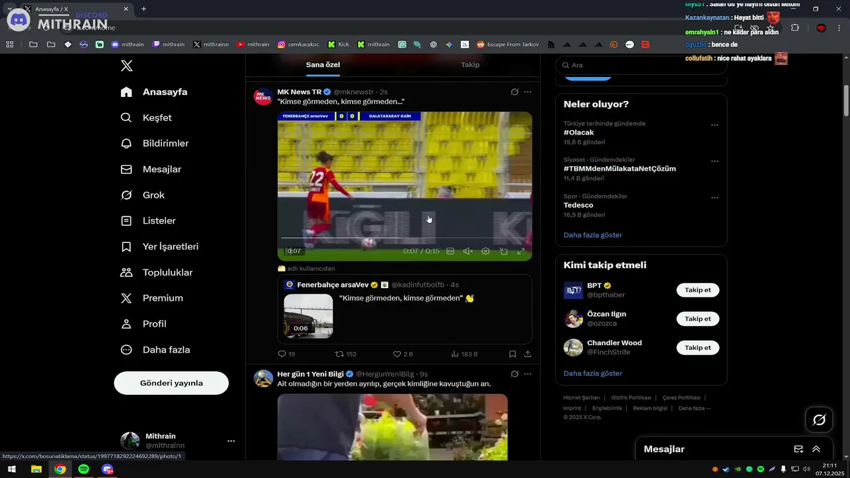Like the MK News TR post (2 B)
This screenshot has width=850, height=478.
pyautogui.click(x=403, y=355)
